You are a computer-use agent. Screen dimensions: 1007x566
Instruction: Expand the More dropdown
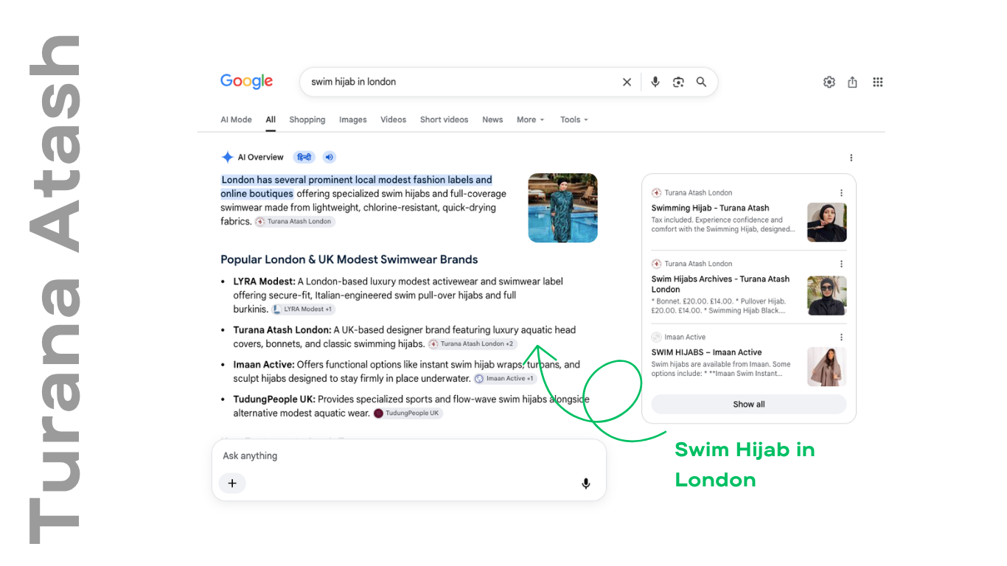coord(530,119)
